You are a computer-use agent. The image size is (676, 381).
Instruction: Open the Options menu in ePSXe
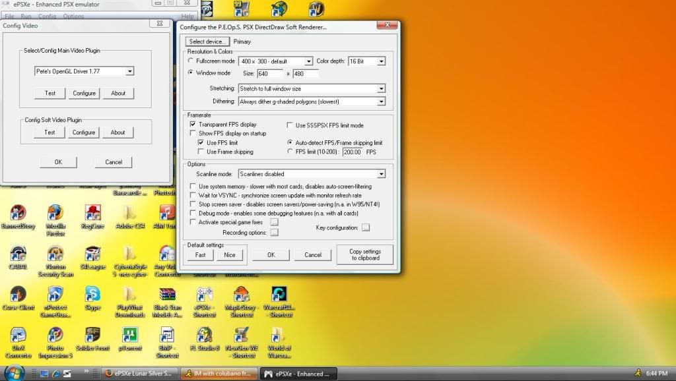(73, 16)
